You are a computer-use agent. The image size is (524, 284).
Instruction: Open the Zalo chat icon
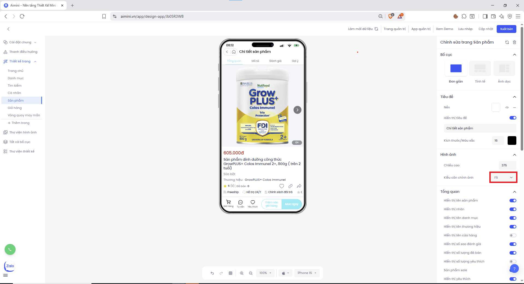(10, 266)
